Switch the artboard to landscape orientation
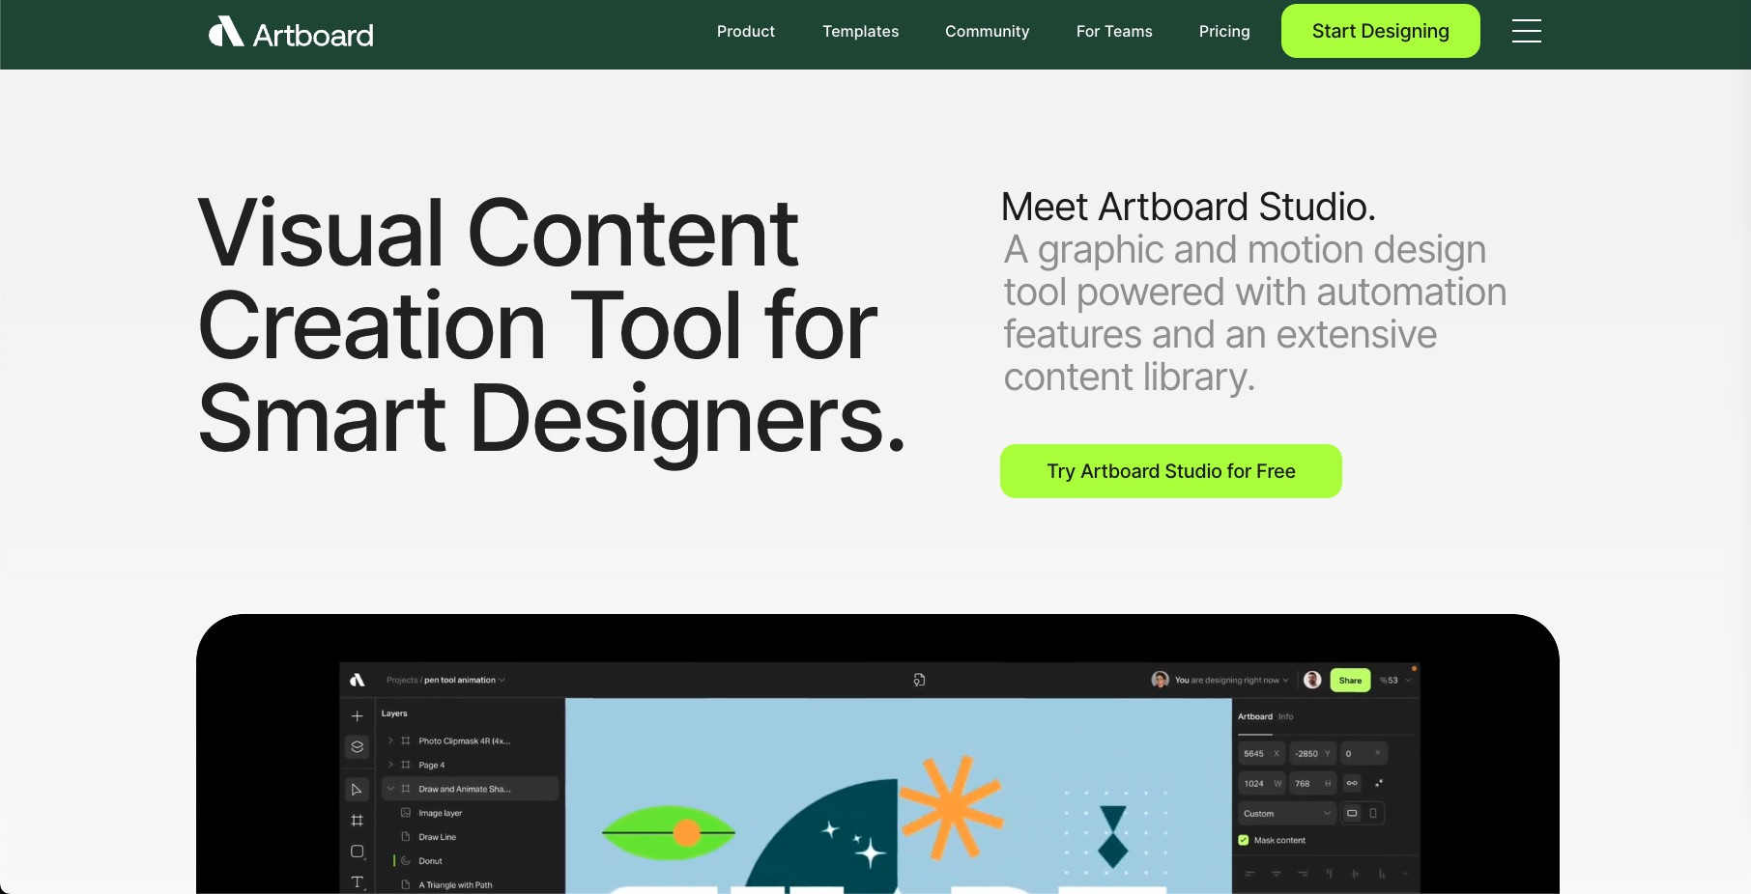 tap(1352, 813)
